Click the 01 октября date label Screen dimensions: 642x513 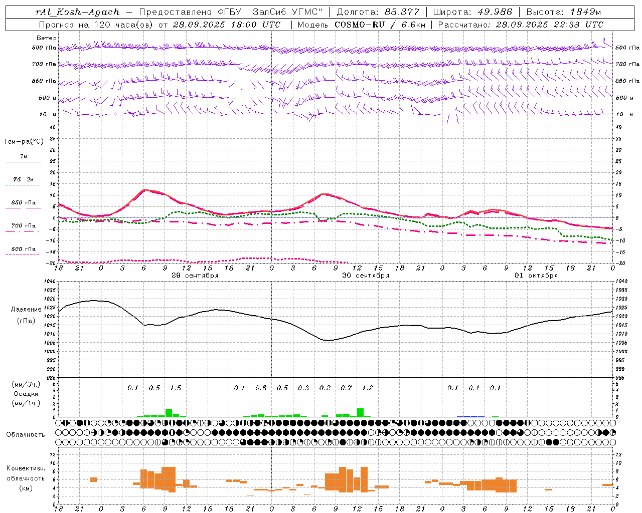[x=536, y=276]
